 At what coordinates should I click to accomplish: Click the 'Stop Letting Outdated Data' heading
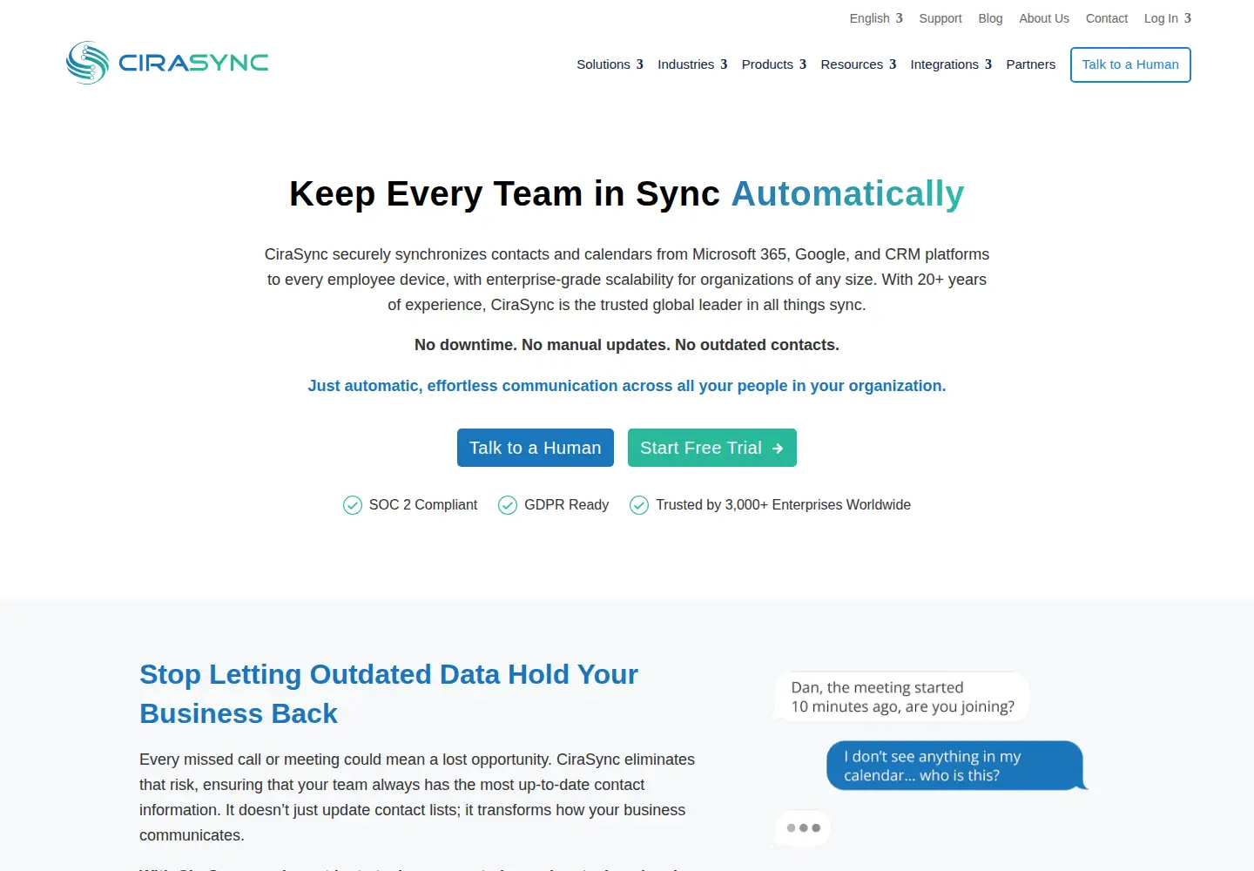tap(389, 694)
